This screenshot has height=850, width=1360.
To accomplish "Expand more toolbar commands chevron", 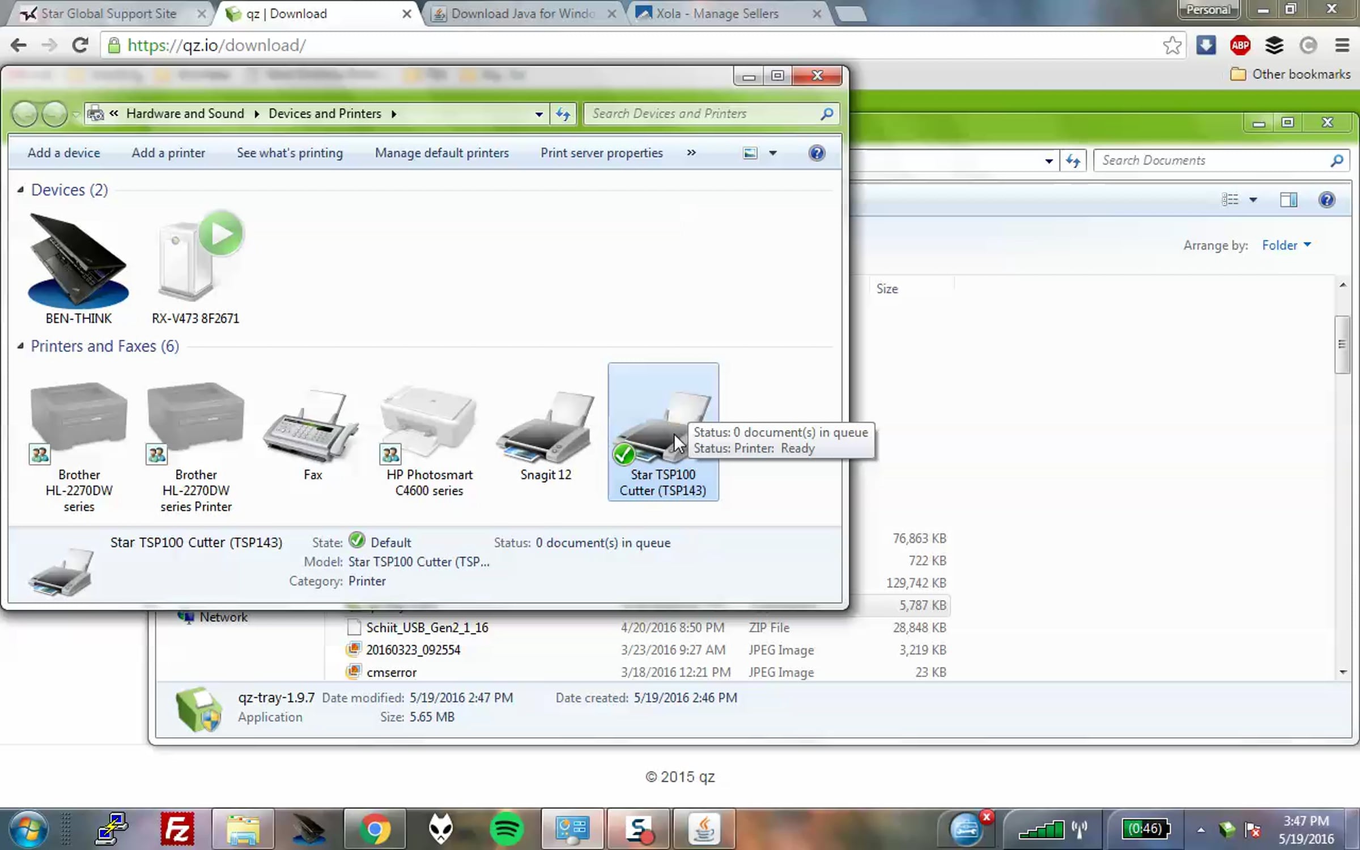I will [691, 152].
